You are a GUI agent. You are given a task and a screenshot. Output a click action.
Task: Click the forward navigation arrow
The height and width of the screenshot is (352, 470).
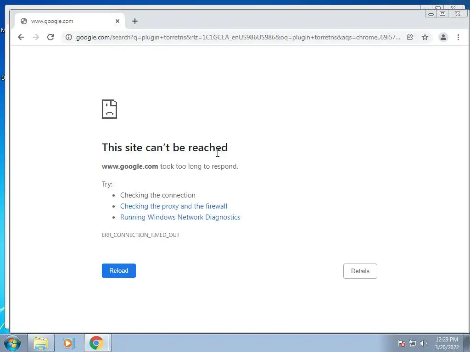(36, 37)
